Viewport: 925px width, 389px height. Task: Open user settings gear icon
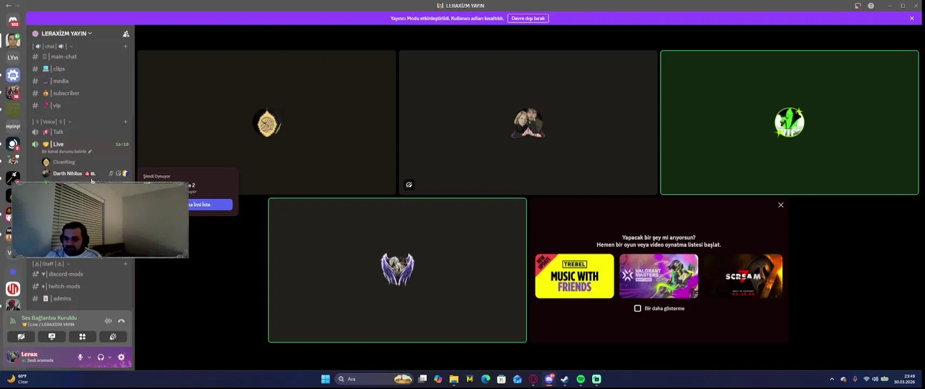click(121, 357)
